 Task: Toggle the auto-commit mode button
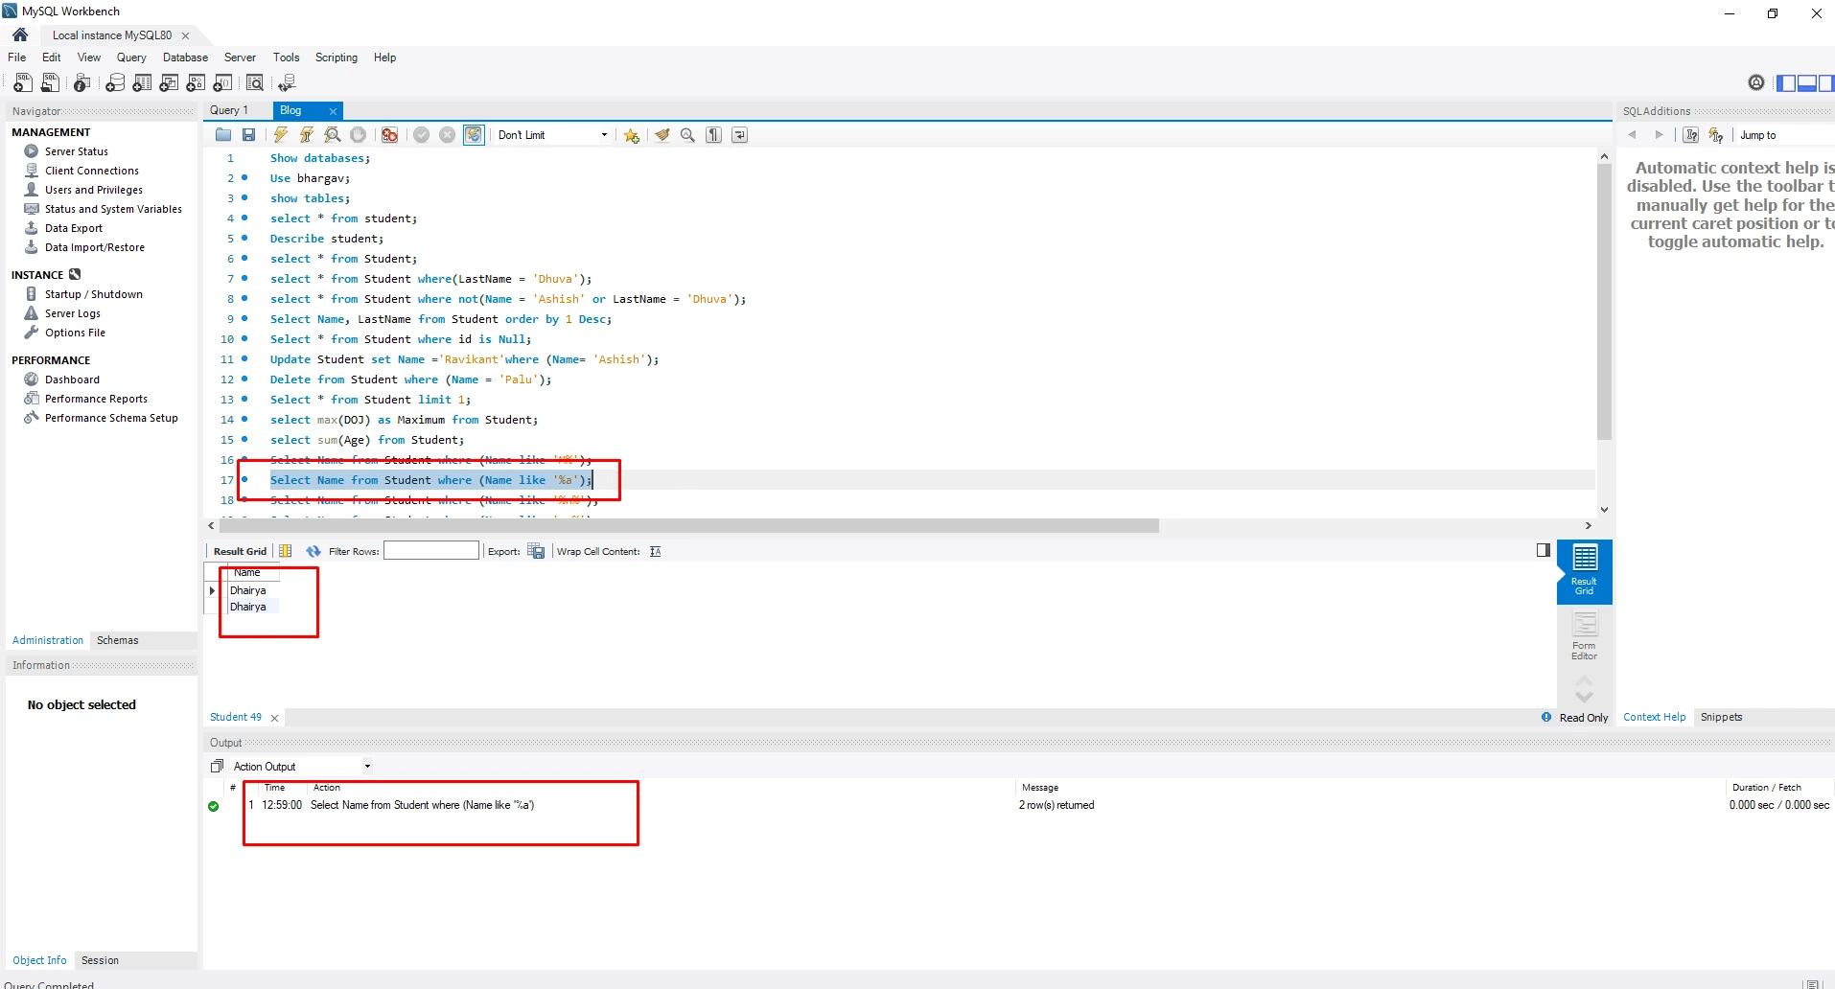click(x=474, y=135)
